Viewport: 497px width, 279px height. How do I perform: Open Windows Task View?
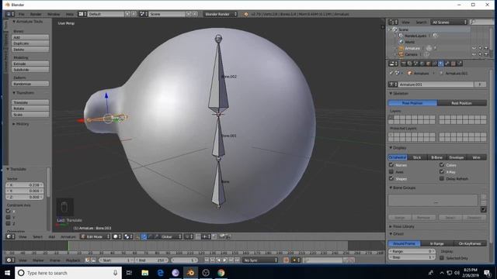click(129, 273)
